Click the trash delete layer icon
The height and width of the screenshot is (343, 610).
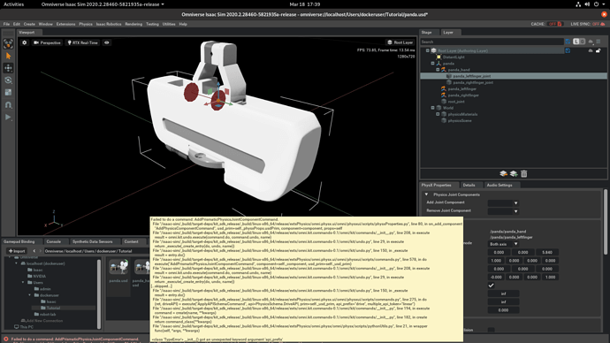tap(524, 174)
